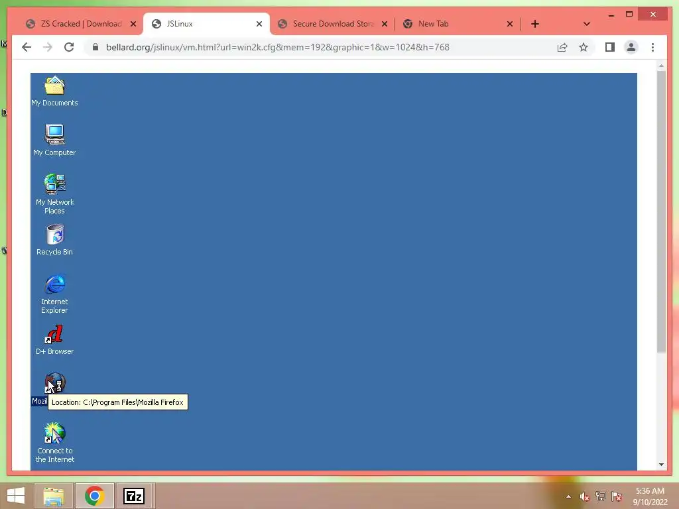Click the muted volume tray icon
Screen dimensions: 679x509
click(x=584, y=496)
